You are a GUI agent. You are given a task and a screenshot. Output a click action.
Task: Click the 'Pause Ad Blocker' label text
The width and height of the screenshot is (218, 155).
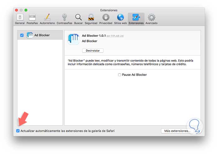pyautogui.click(x=134, y=75)
